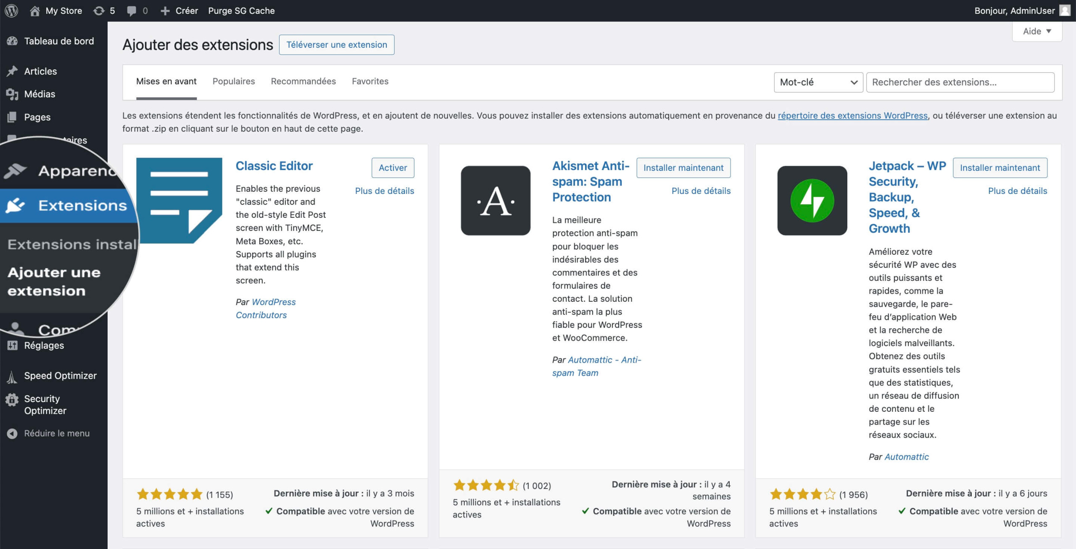The image size is (1076, 549).
Task: Click the Pages icon in the sidebar
Action: pyautogui.click(x=12, y=117)
